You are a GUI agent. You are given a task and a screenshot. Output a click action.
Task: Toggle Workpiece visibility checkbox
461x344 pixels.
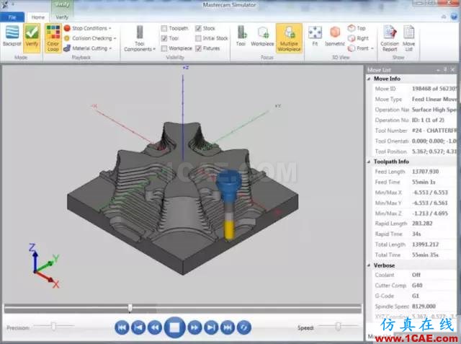[164, 48]
